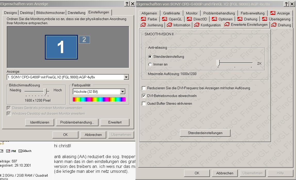Screen dimensions: 296x180
Task: Click the forum greeting hi christl!
Action: [62, 146]
